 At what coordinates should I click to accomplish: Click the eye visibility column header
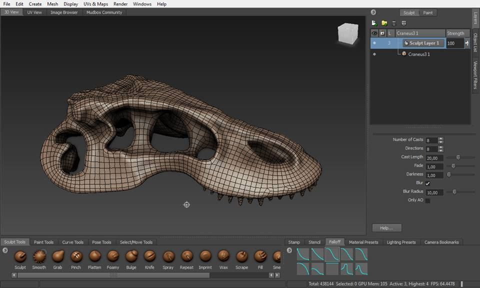tap(374, 33)
